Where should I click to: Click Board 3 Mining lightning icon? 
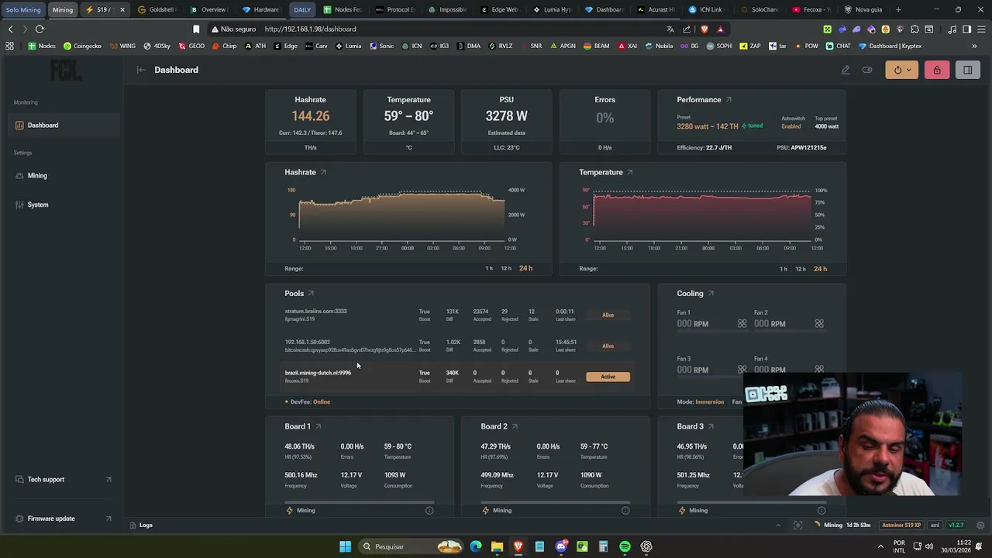[682, 511]
